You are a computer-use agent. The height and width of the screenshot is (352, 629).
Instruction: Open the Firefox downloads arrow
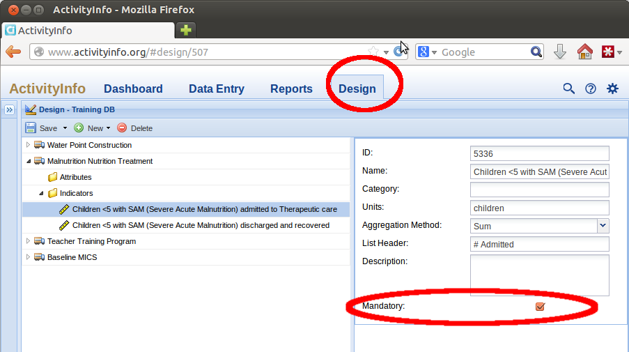(559, 52)
